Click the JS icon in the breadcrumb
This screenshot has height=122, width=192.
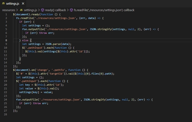tap(21, 10)
